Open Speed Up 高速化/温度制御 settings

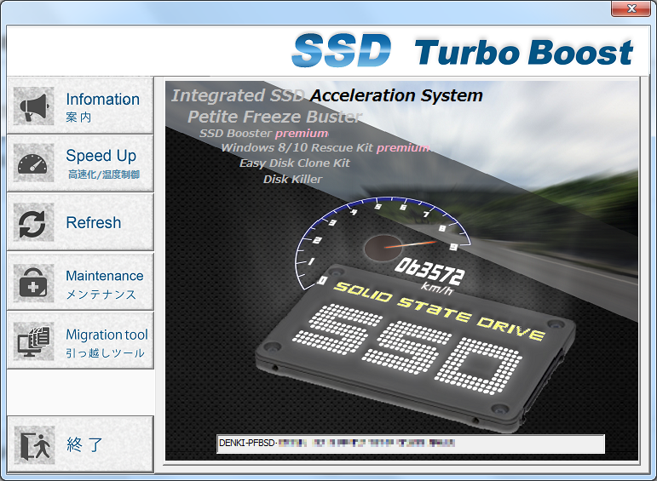click(x=102, y=163)
